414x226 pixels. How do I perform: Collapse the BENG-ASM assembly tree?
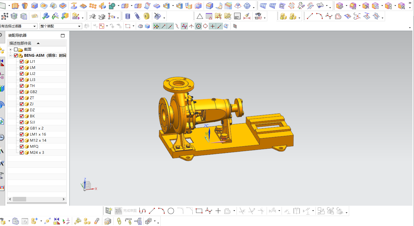click(x=11, y=56)
